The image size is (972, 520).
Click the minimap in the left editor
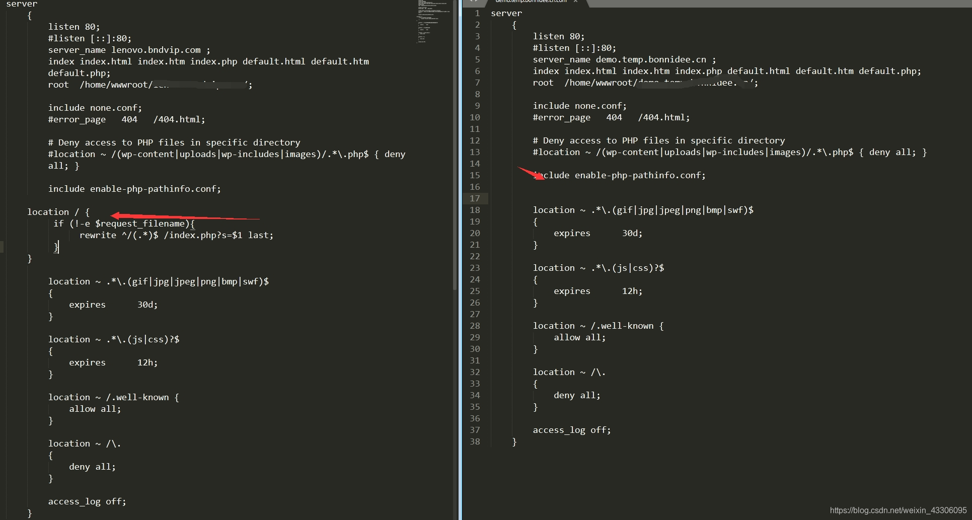coord(434,23)
